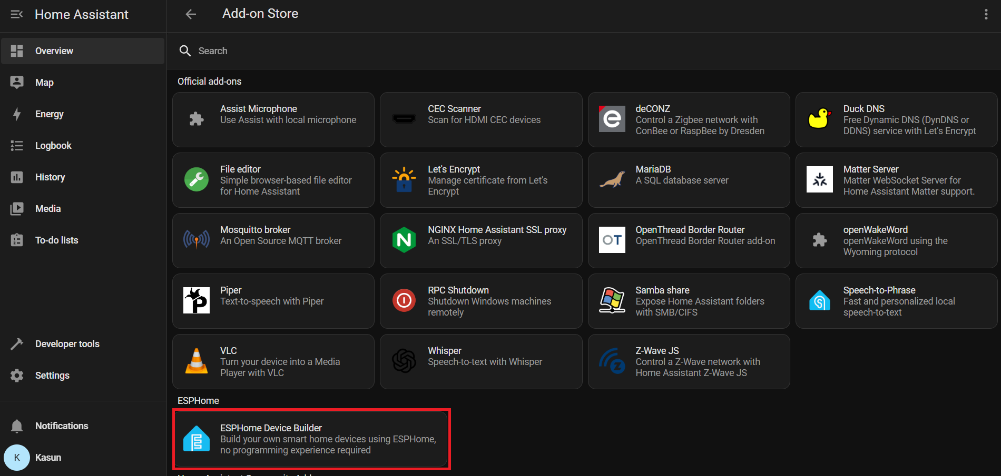Click the Media play icon
The width and height of the screenshot is (1001, 476).
tap(17, 209)
